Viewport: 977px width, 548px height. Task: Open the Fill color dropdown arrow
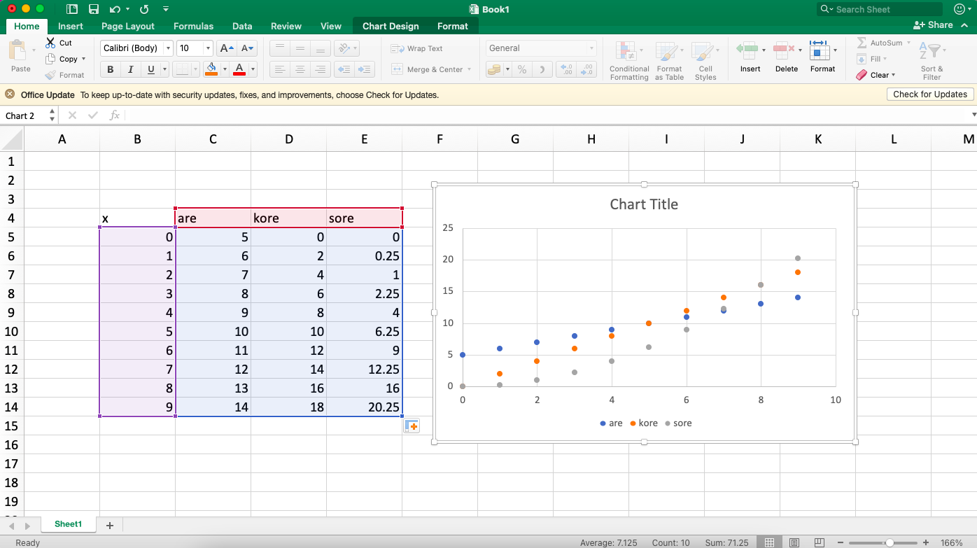(x=225, y=69)
